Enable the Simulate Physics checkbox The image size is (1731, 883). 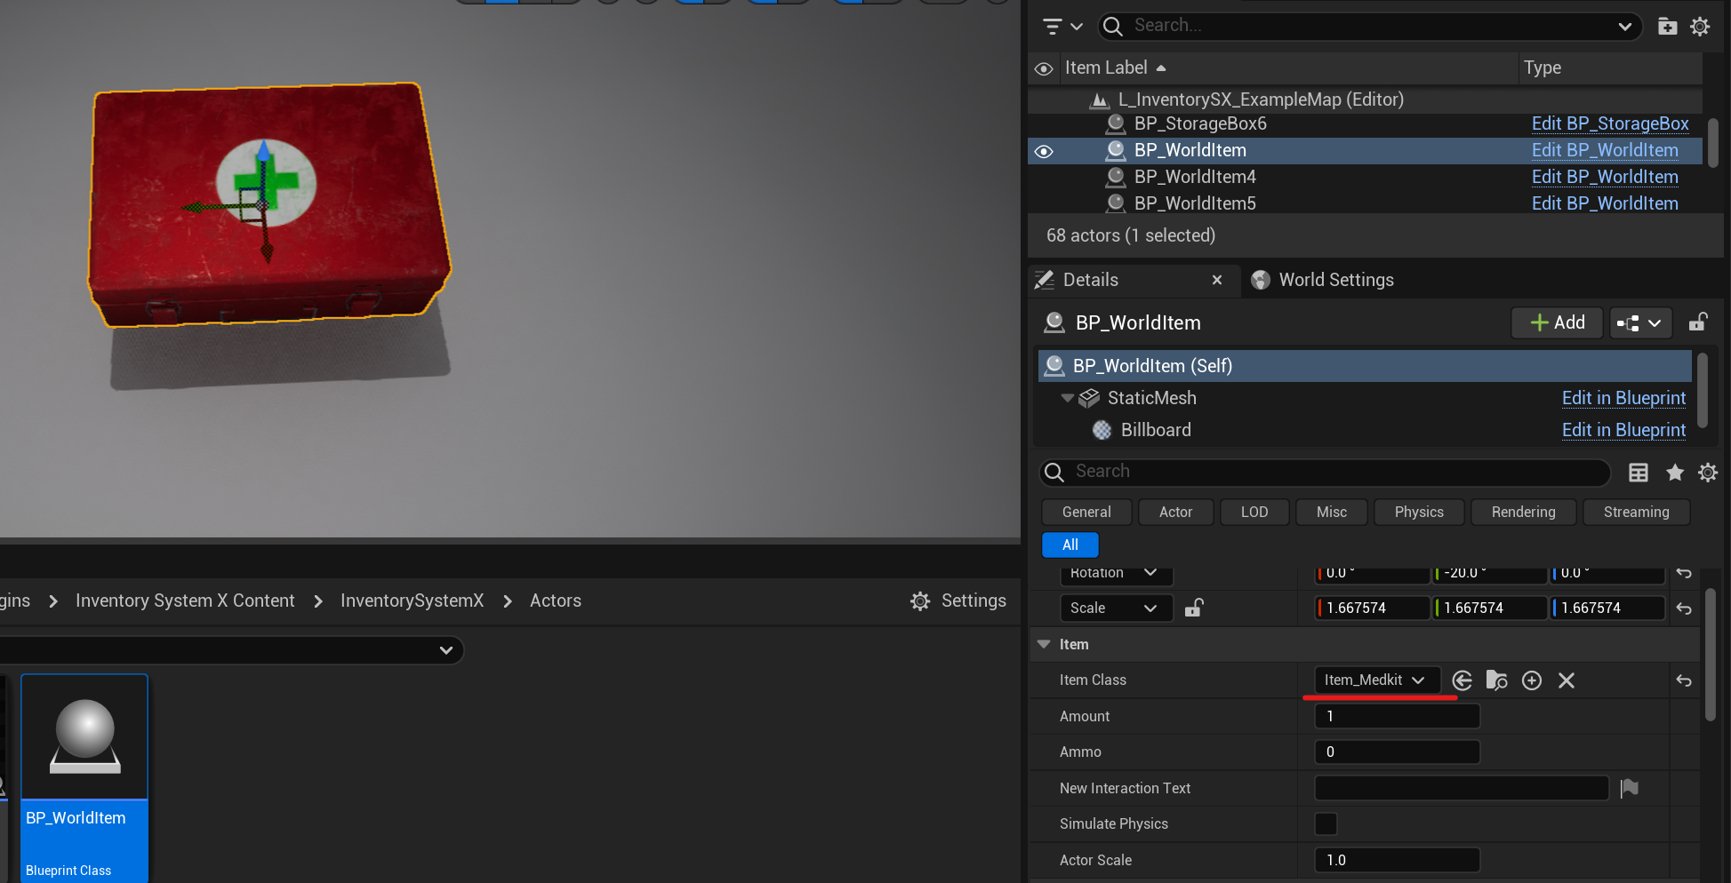tap(1326, 824)
